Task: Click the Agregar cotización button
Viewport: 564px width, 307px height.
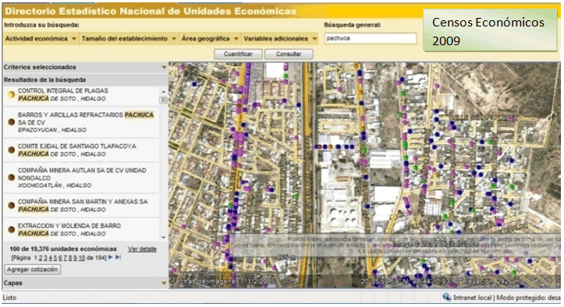Action: point(32,270)
